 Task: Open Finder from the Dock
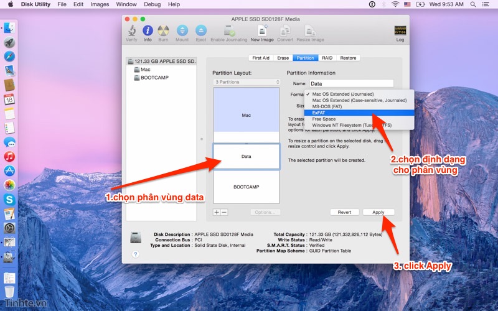pyautogui.click(x=9, y=28)
